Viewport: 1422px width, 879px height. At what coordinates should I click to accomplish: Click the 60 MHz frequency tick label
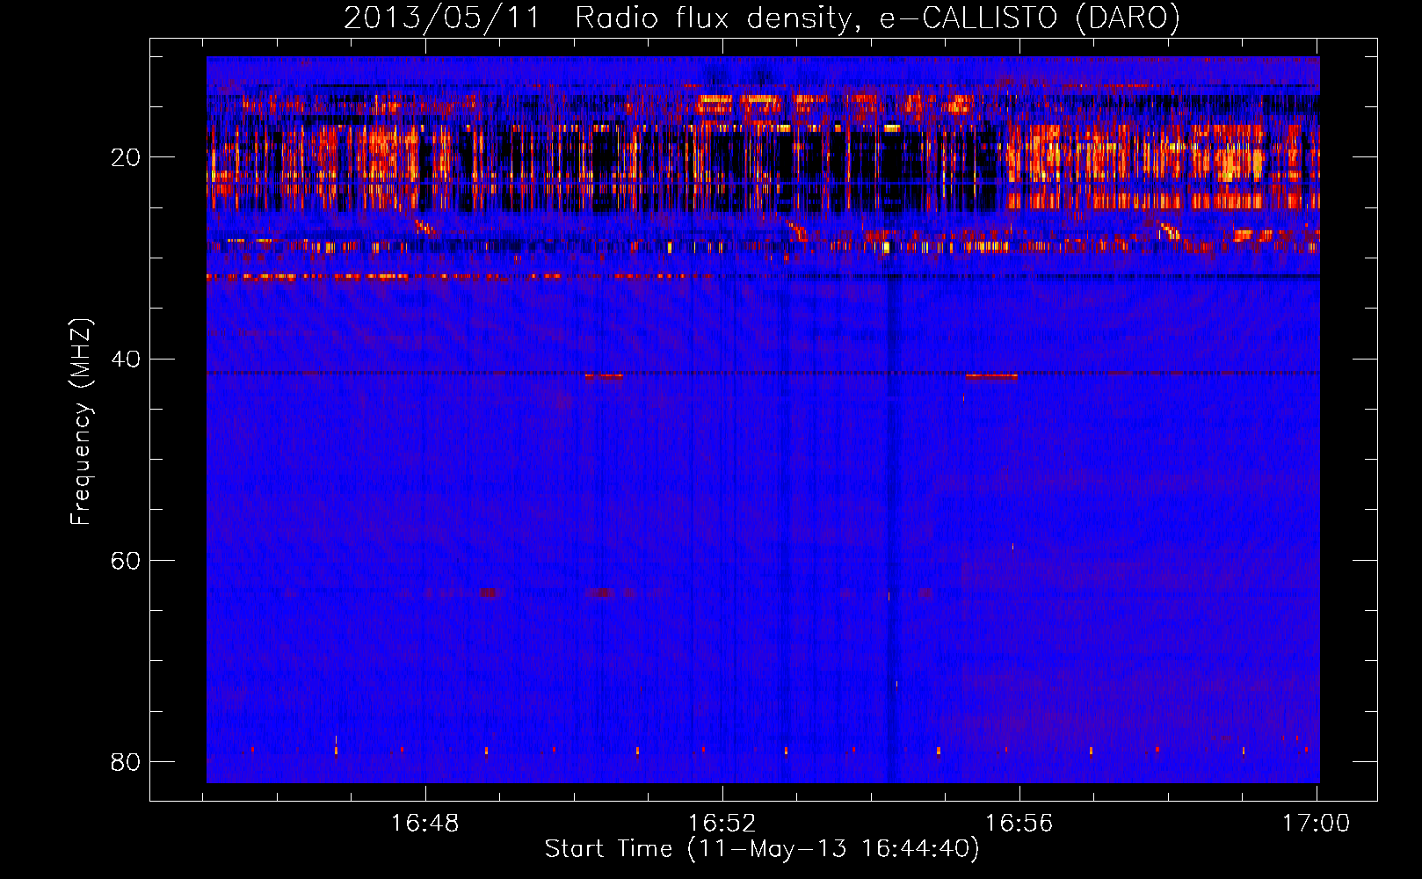[126, 561]
